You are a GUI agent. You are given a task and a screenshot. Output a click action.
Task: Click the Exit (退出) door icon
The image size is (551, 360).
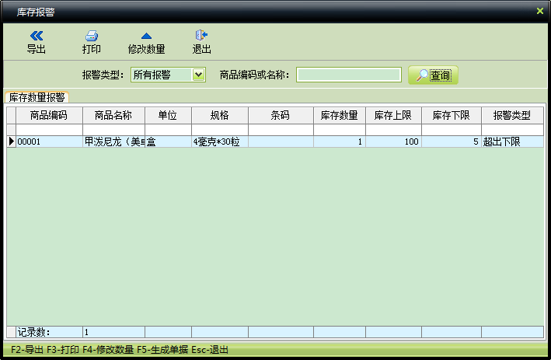[201, 36]
